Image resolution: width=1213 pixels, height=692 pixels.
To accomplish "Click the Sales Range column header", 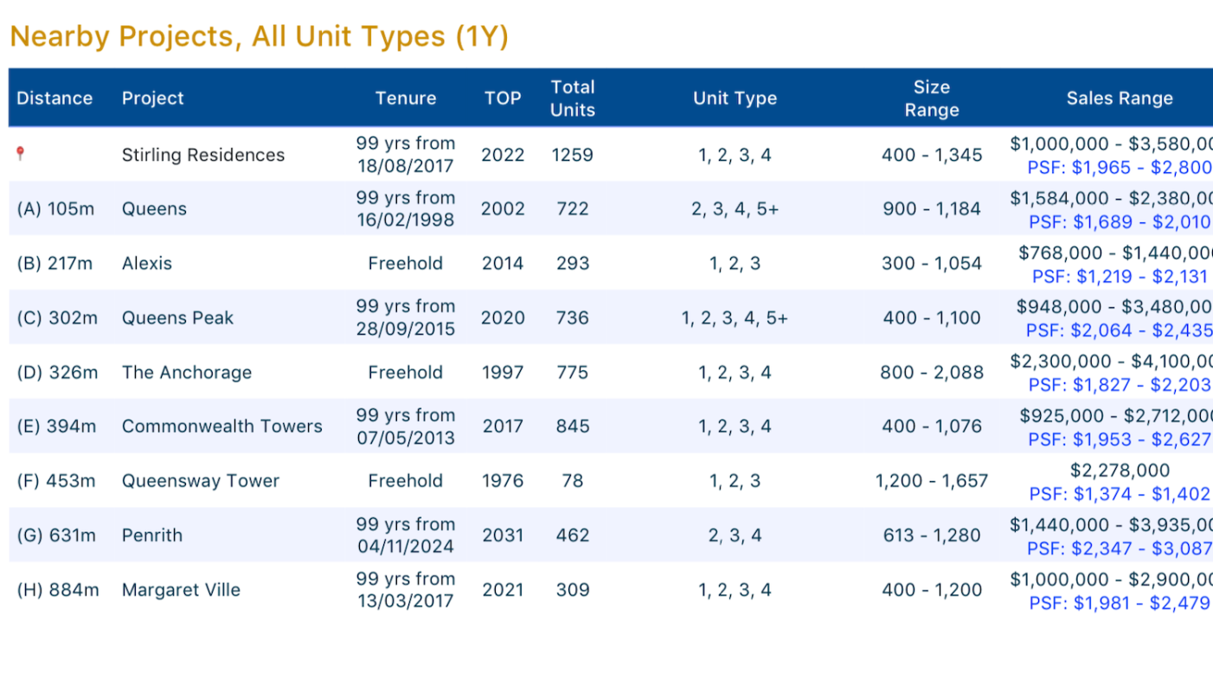I will pyautogui.click(x=1120, y=98).
